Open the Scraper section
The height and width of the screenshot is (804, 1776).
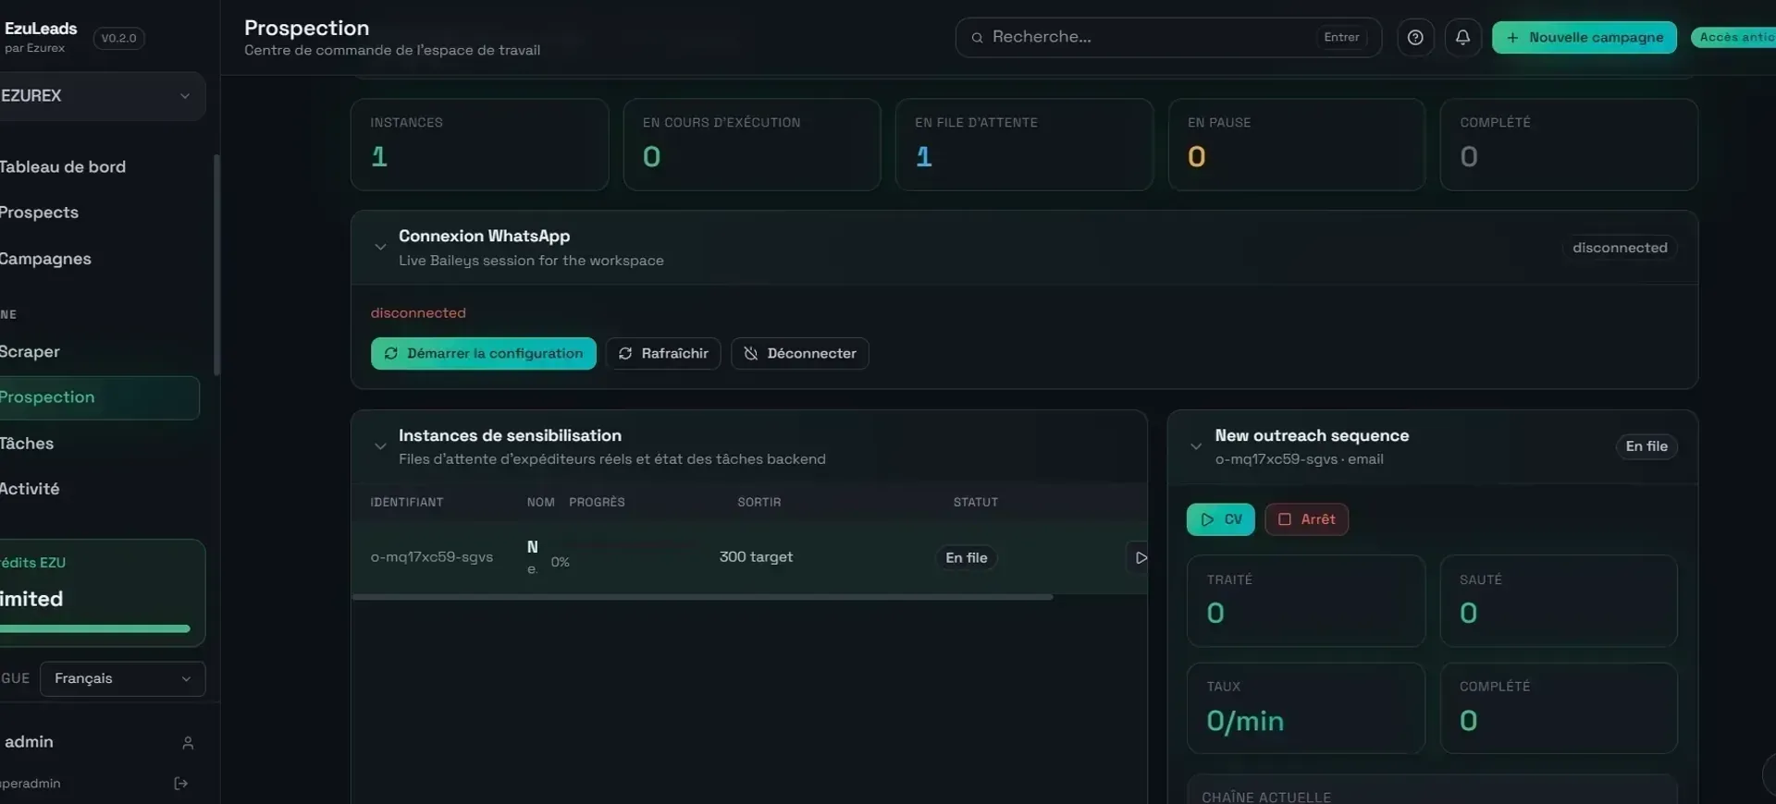(30, 352)
